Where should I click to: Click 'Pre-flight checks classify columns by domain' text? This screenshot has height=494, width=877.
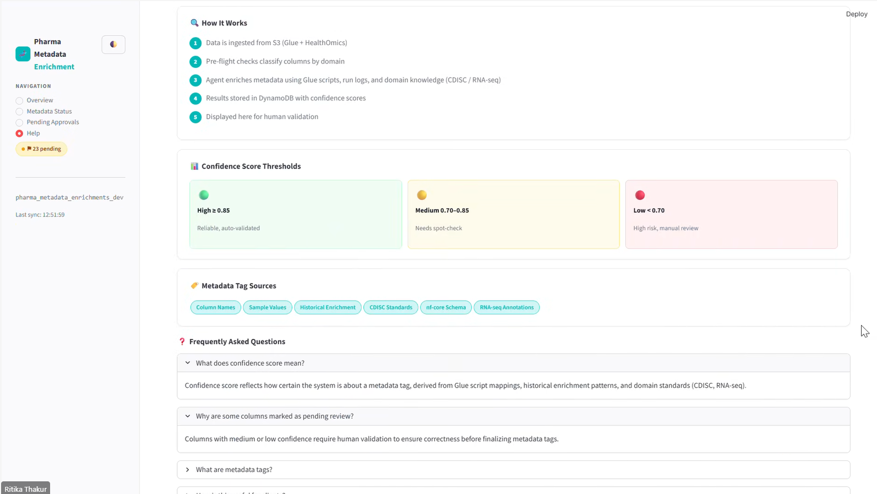275,62
